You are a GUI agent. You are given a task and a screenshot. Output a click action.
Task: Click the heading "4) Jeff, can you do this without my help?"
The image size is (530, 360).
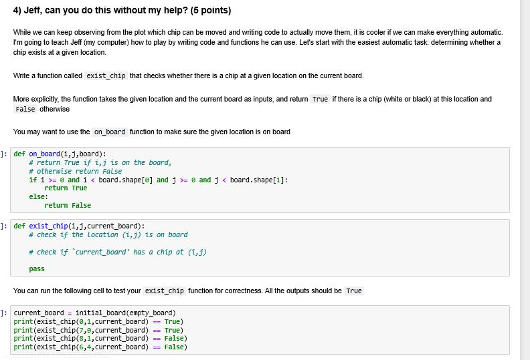pyautogui.click(x=122, y=11)
